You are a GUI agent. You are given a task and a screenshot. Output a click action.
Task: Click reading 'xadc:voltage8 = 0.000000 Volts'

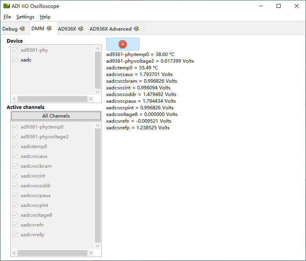(142, 114)
